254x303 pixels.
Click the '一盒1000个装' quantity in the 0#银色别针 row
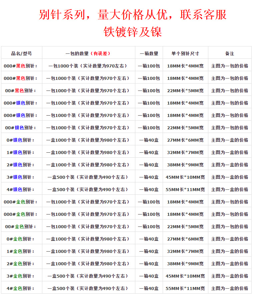click(x=88, y=140)
